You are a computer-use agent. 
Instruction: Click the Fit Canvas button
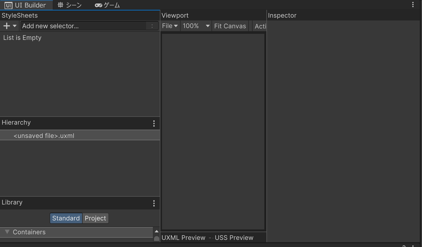230,26
